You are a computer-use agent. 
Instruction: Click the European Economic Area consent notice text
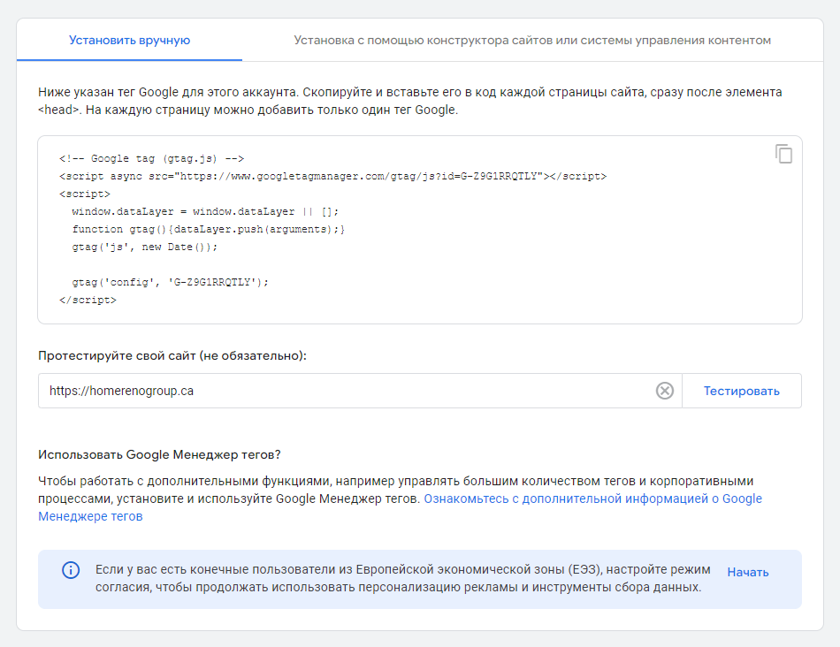tap(398, 579)
